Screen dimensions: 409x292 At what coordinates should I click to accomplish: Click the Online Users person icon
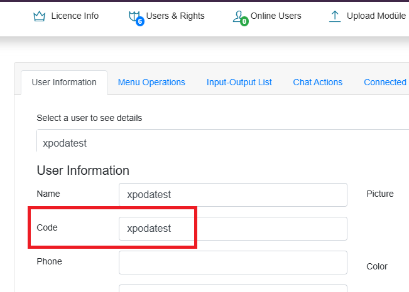tap(237, 16)
